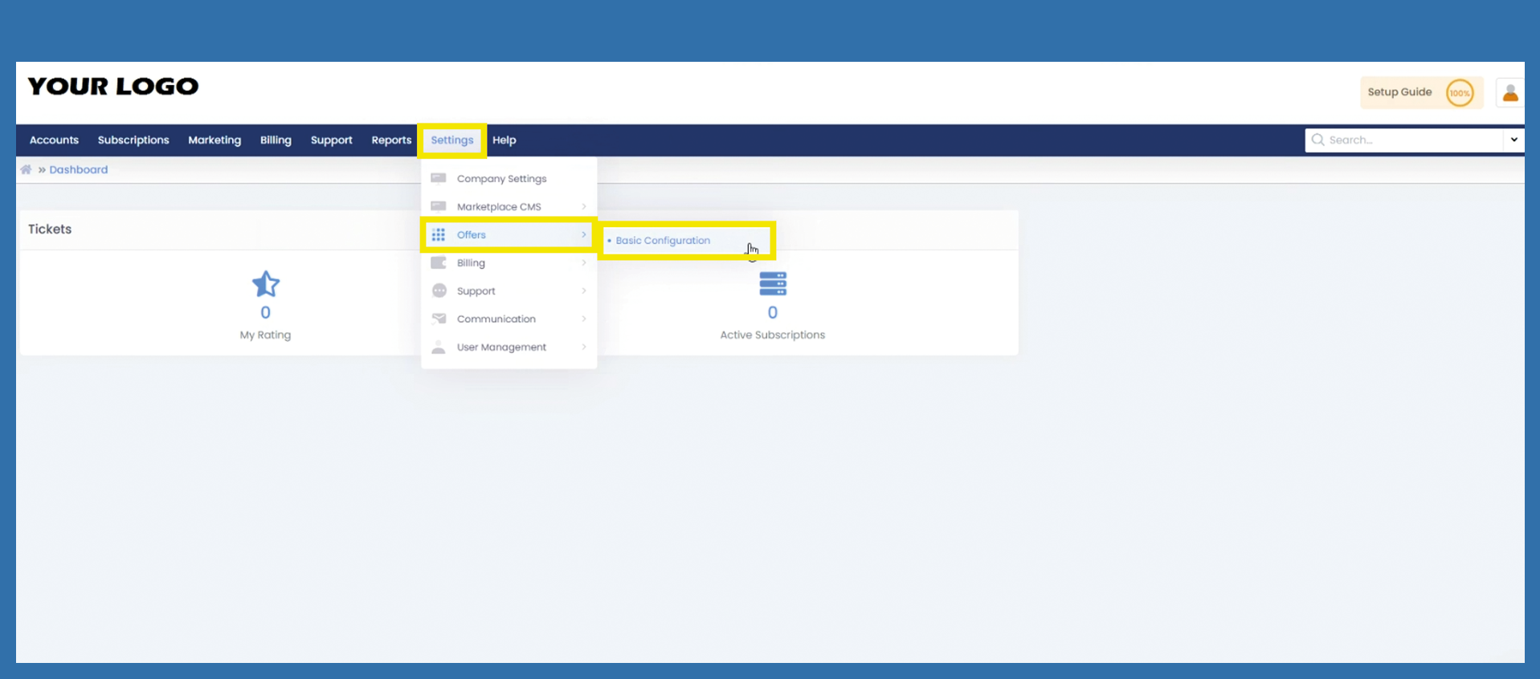Expand the Marketplace CMS submenu arrow
This screenshot has width=1540, height=679.
[x=584, y=206]
